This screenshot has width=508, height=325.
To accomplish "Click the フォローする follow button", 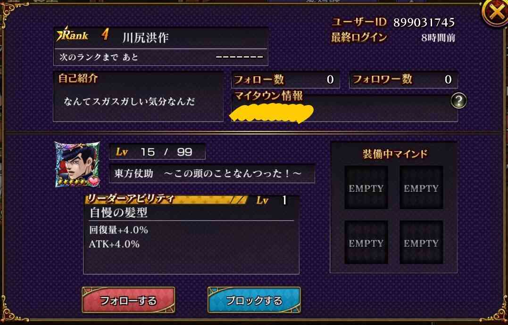I will click(x=128, y=300).
